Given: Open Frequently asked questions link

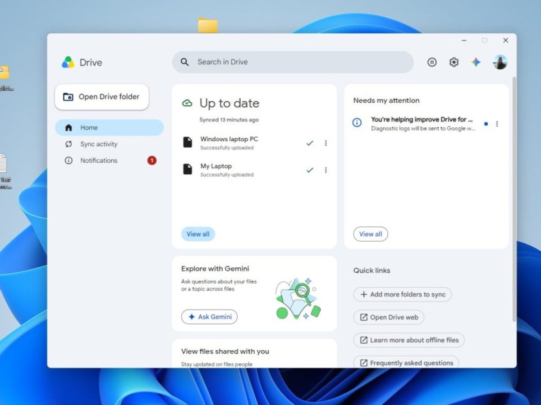Looking at the screenshot, I should tap(406, 362).
